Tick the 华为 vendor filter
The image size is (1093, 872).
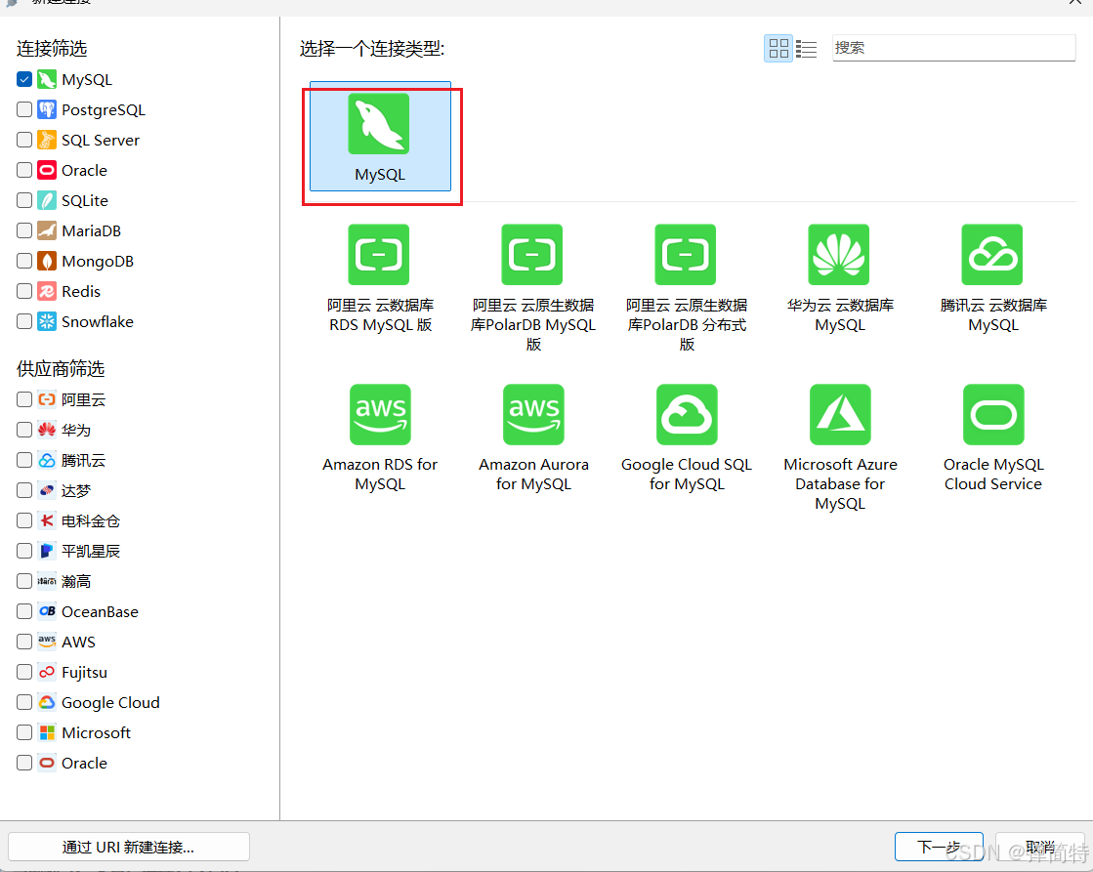click(24, 430)
